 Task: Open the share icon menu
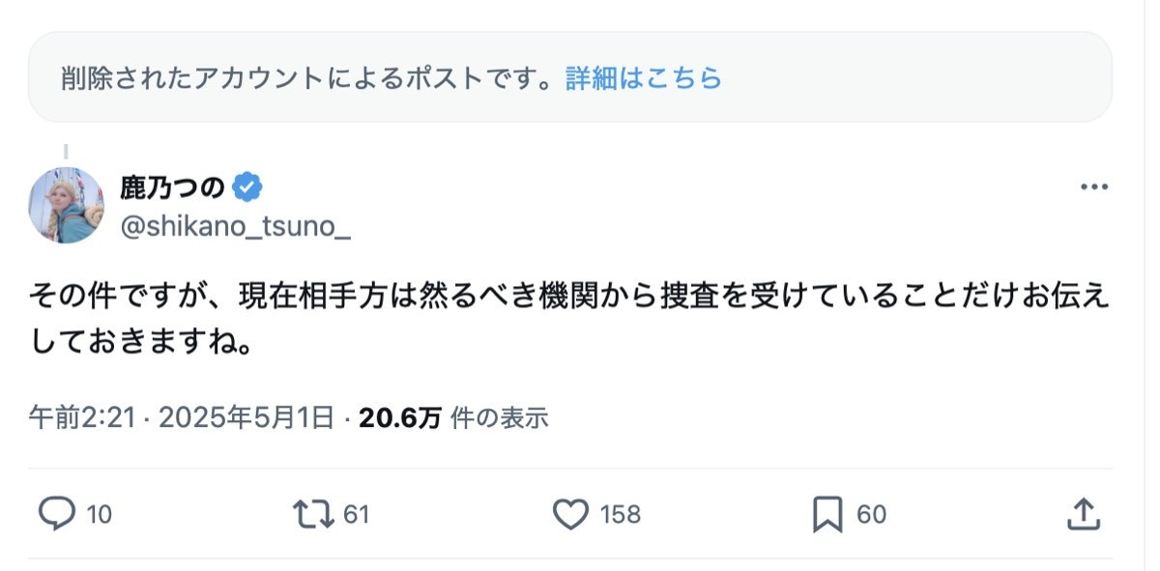(1083, 514)
